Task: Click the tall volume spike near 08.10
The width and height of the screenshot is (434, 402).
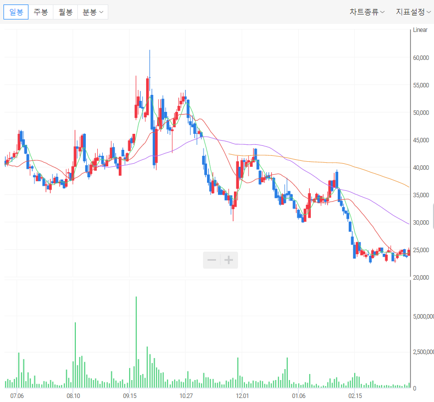Action: click(75, 355)
